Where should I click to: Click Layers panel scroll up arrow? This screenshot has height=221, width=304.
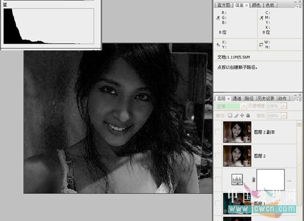[x=299, y=124]
